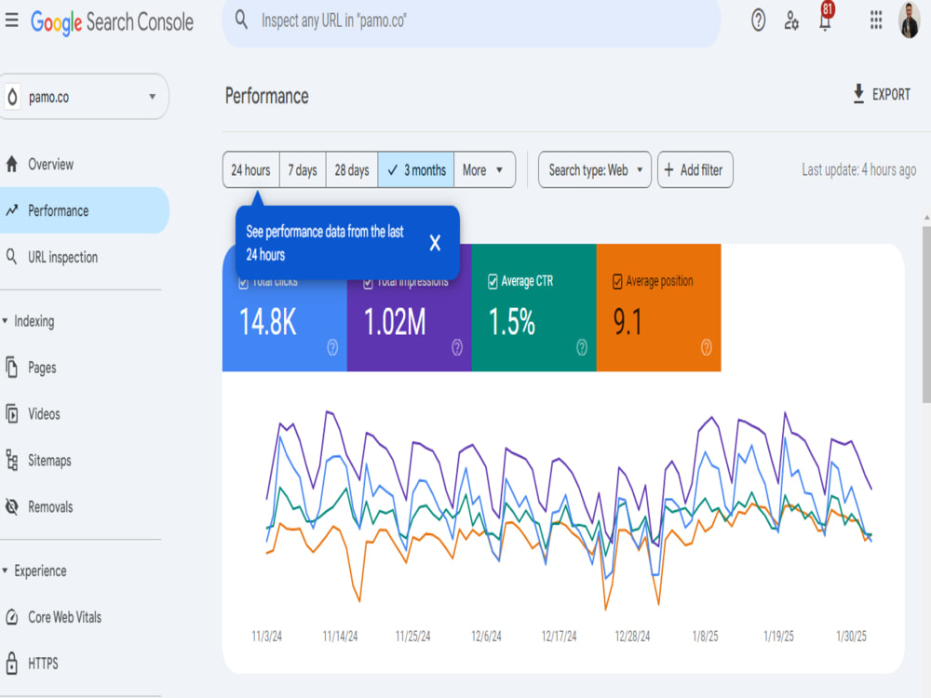Click the Export download icon
Image resolution: width=931 pixels, height=698 pixels.
pyautogui.click(x=858, y=94)
